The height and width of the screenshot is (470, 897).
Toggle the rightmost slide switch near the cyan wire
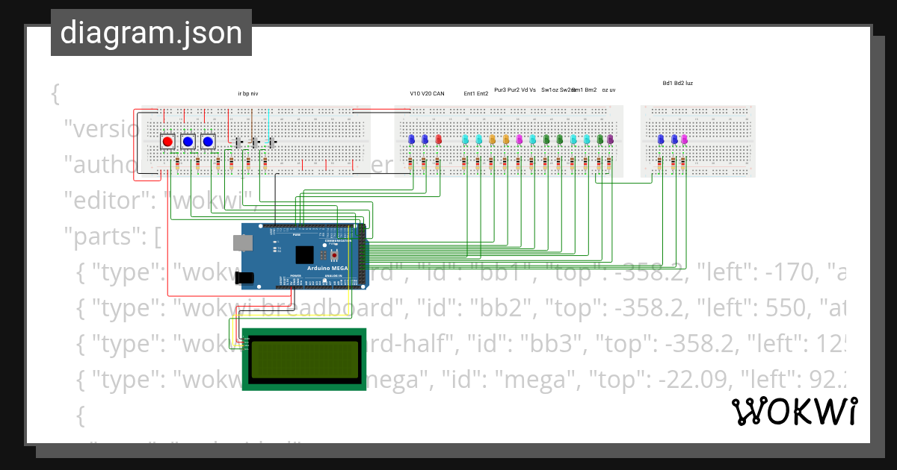point(271,142)
